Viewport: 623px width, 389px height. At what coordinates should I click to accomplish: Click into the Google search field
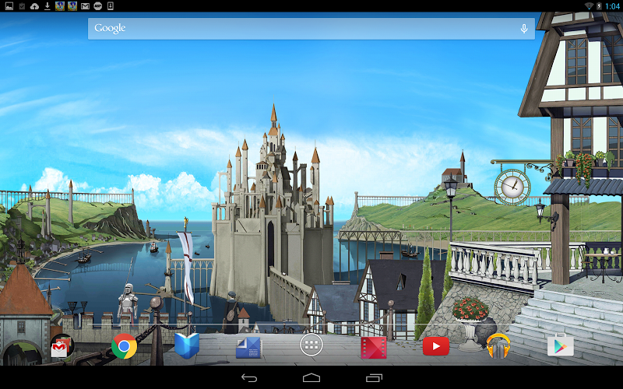311,29
